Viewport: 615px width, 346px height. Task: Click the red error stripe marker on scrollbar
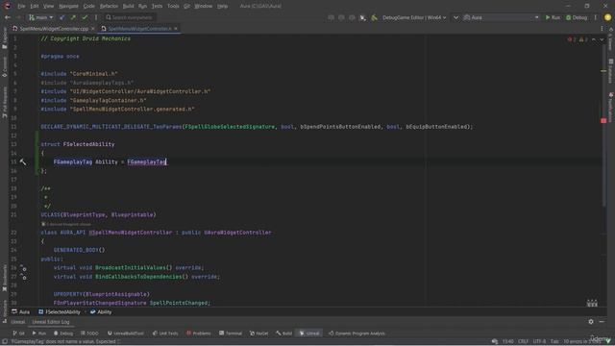point(603,121)
